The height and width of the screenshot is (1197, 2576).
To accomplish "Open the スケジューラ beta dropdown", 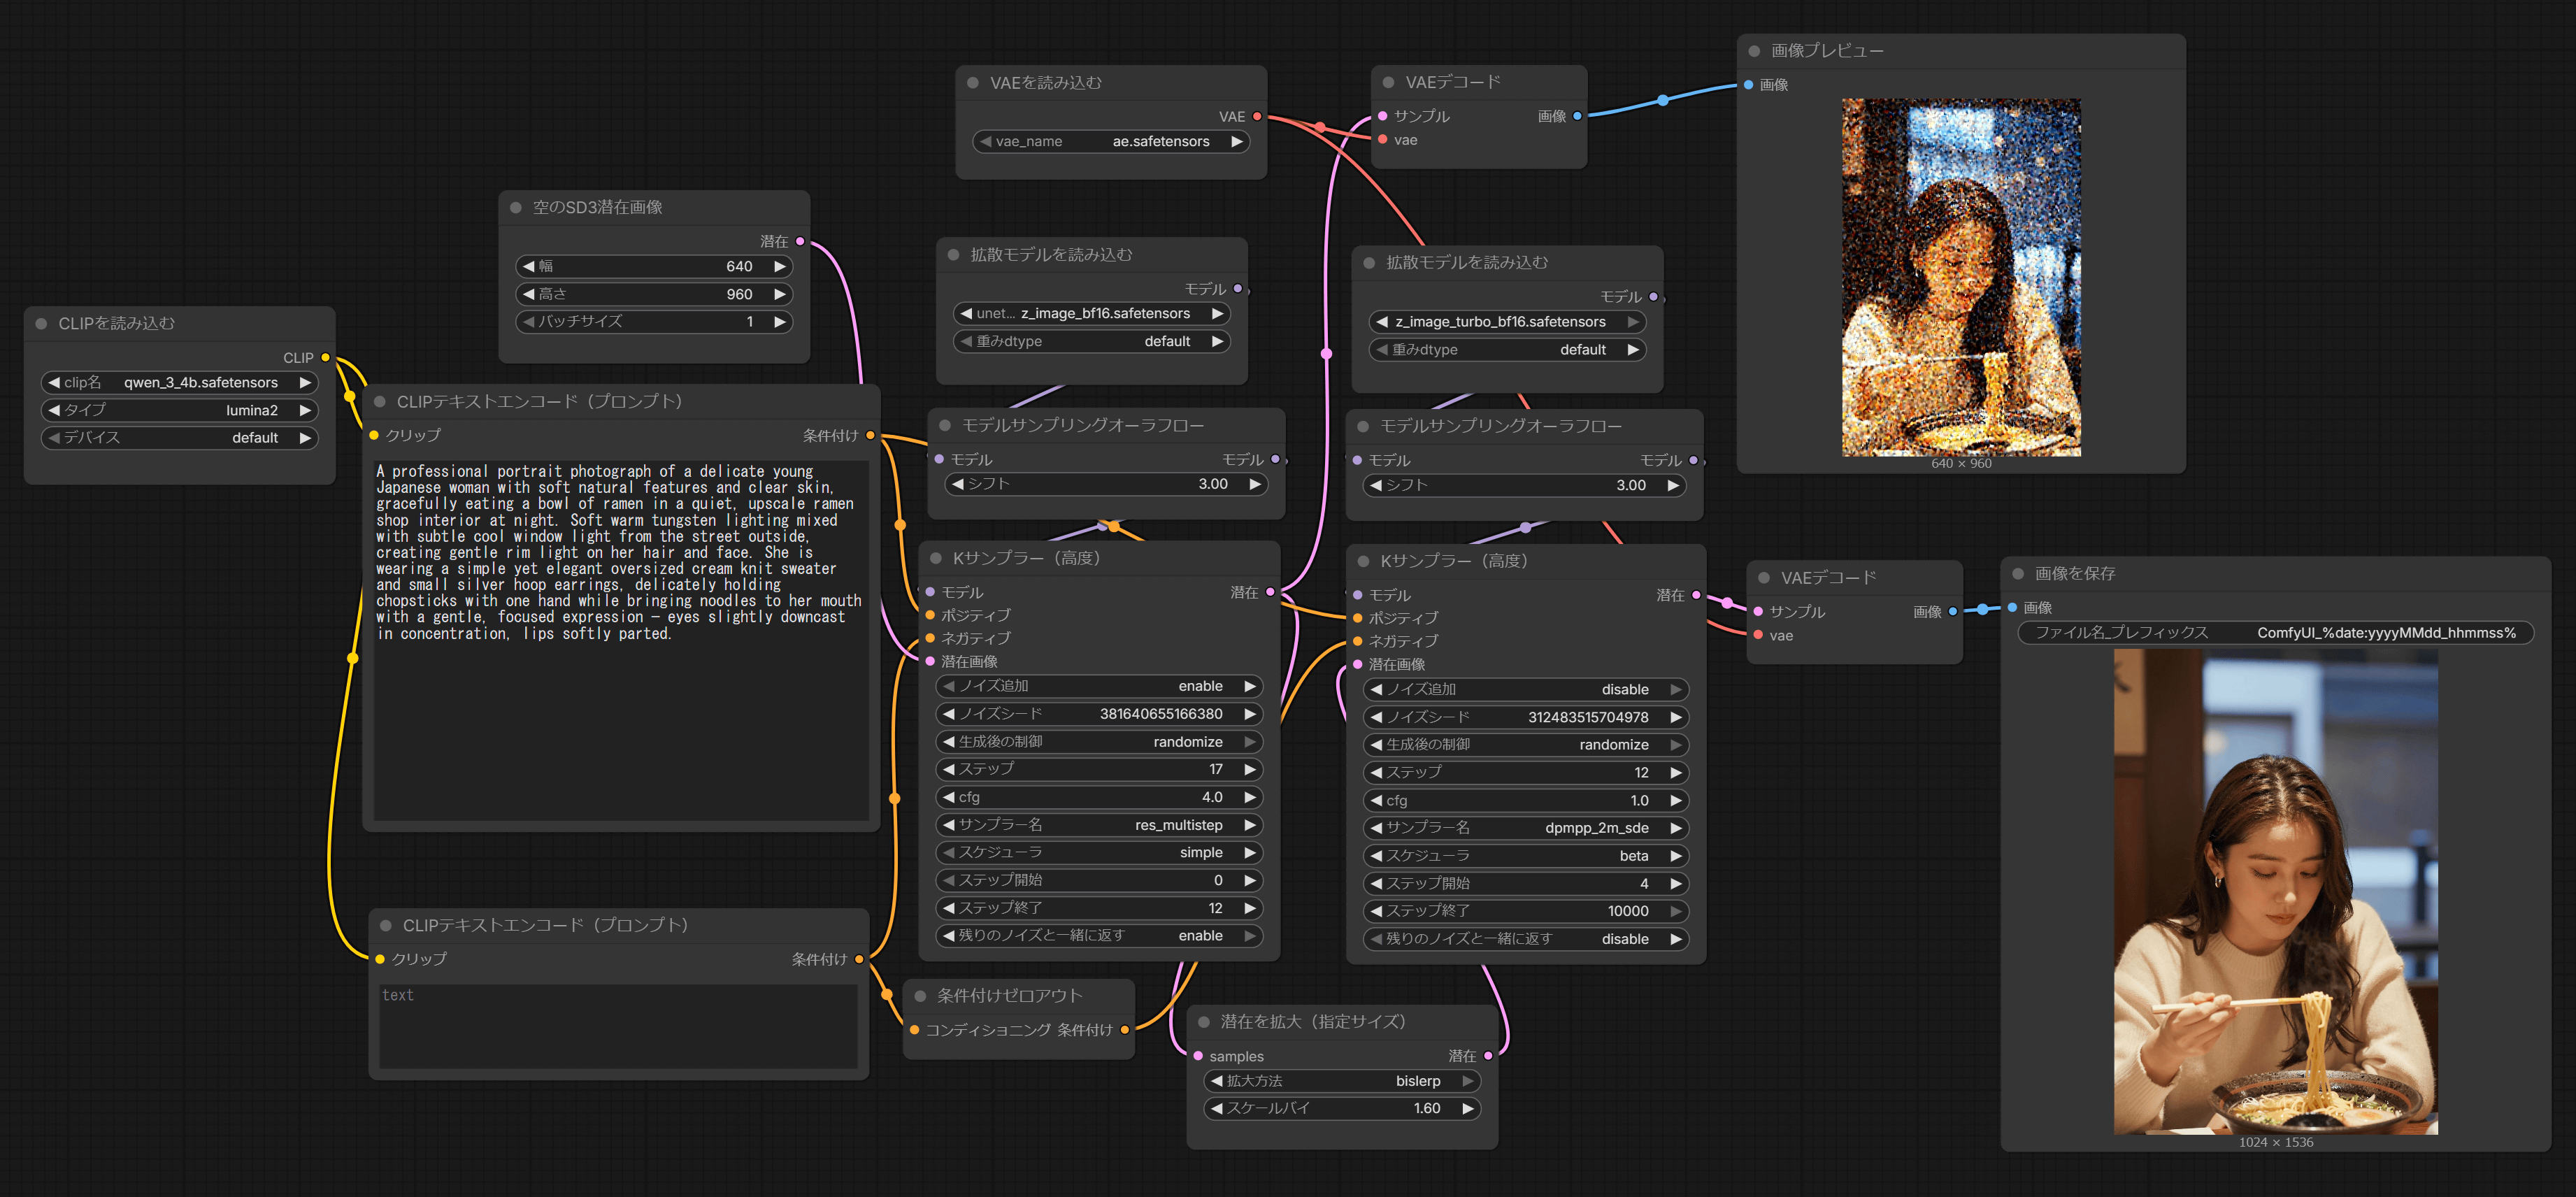I will tap(1525, 856).
